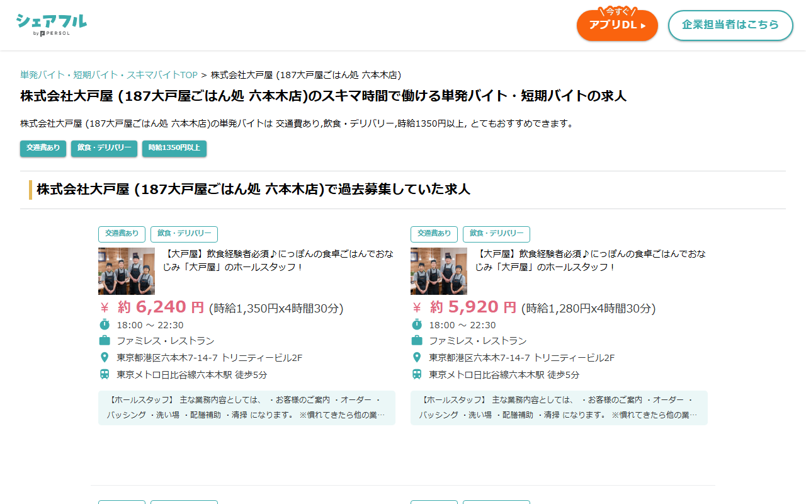This screenshot has height=504, width=806.
Task: Click the train icon in the 5,920円 job card
Action: point(417,374)
